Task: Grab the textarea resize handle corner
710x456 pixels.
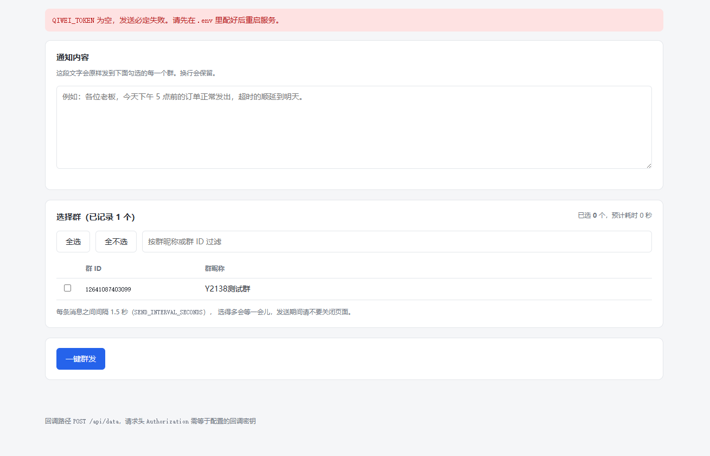Action: tap(648, 165)
